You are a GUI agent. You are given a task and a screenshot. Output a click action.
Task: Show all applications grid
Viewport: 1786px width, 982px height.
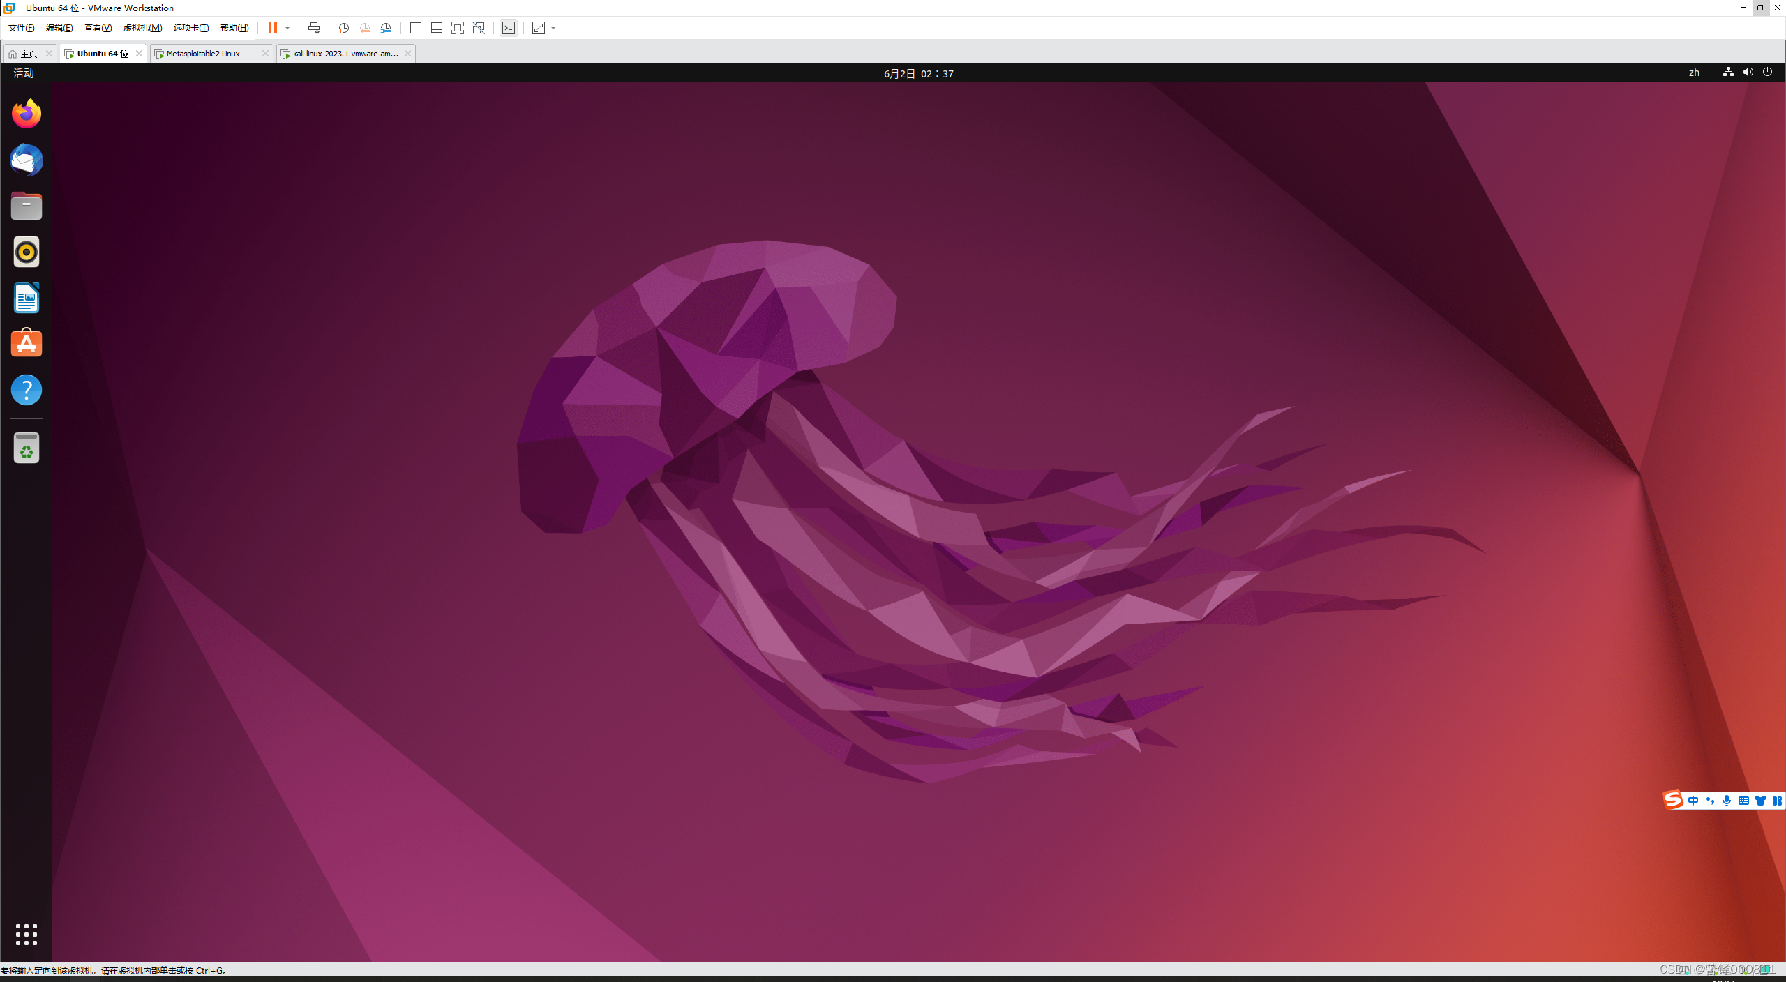click(27, 935)
